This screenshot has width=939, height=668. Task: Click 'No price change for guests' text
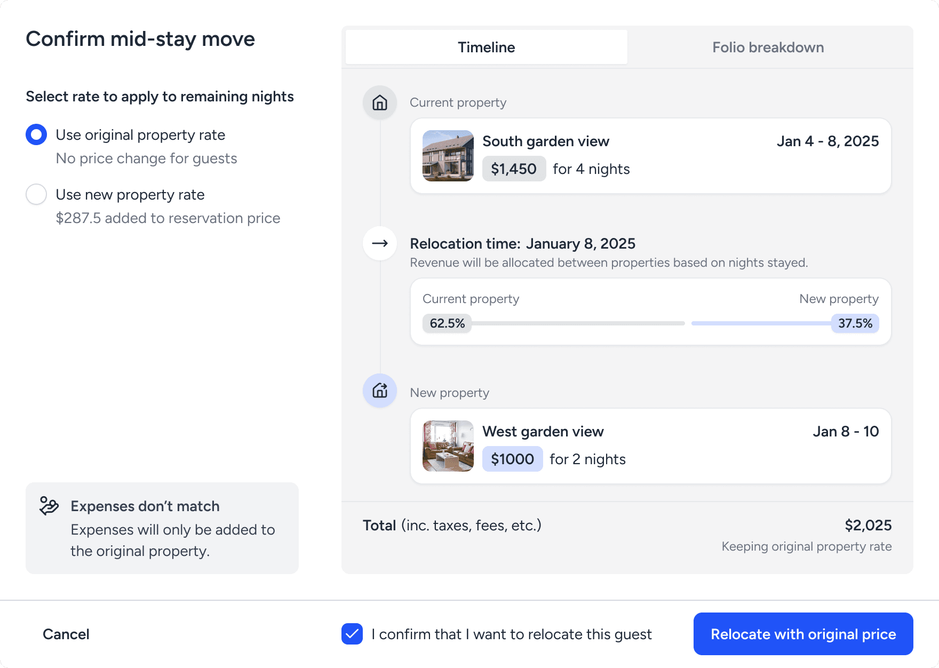pyautogui.click(x=147, y=158)
